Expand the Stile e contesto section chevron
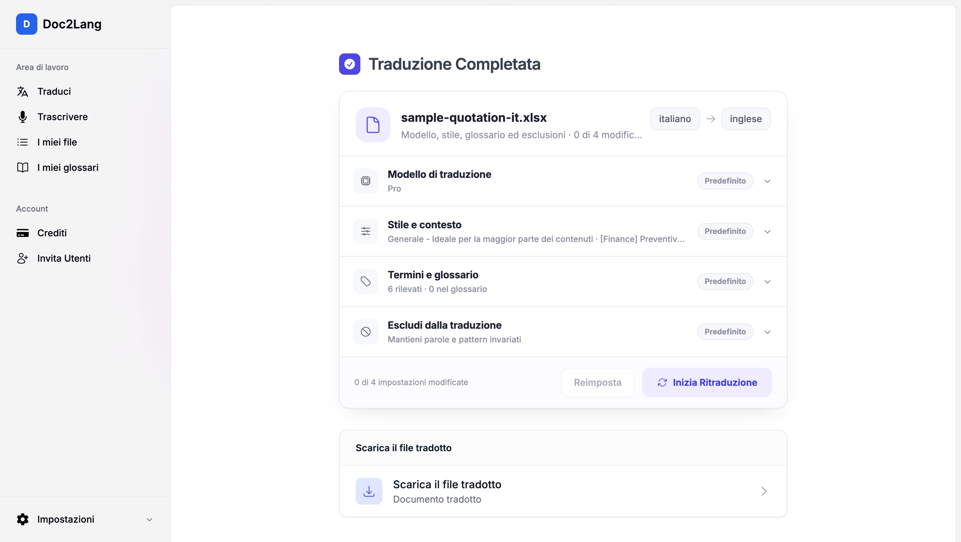961x542 pixels. click(767, 232)
